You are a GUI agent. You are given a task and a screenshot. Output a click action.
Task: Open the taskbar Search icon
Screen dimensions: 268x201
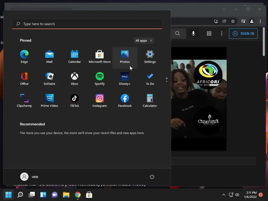pyautogui.click(x=20, y=195)
